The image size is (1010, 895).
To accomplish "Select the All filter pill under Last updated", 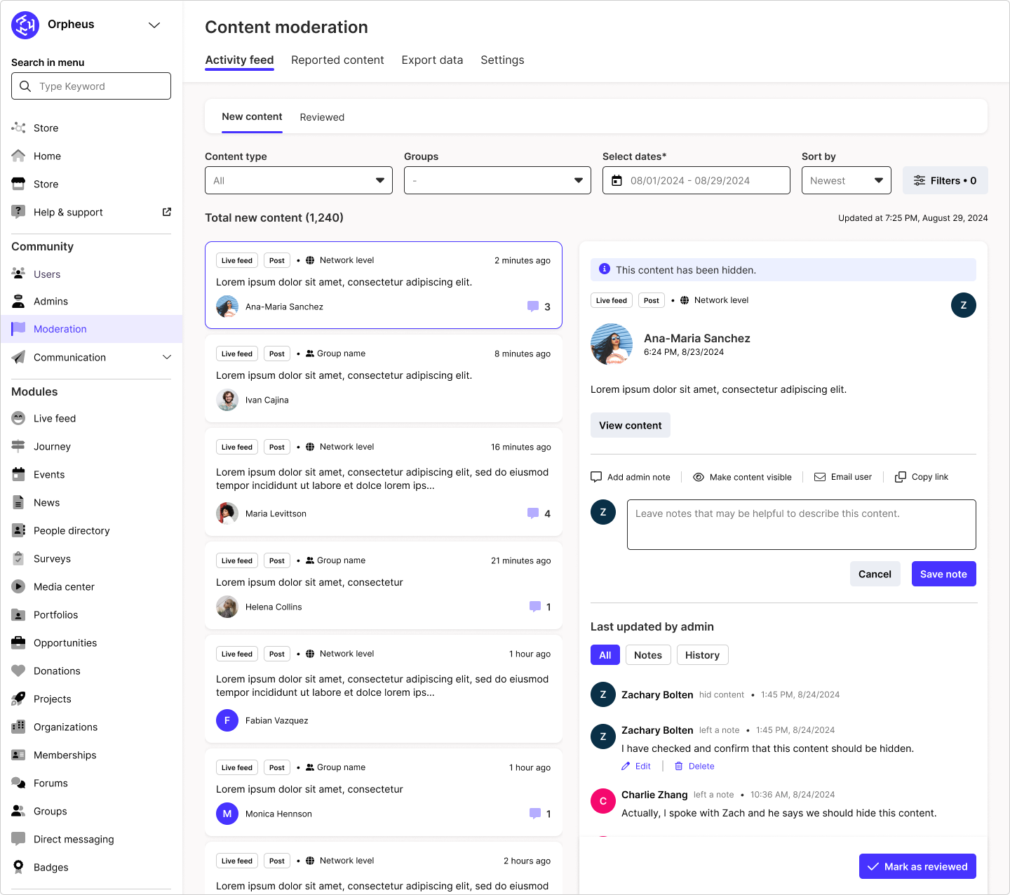I will click(605, 654).
